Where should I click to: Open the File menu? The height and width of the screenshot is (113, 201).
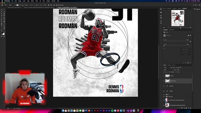tap(12, 1)
